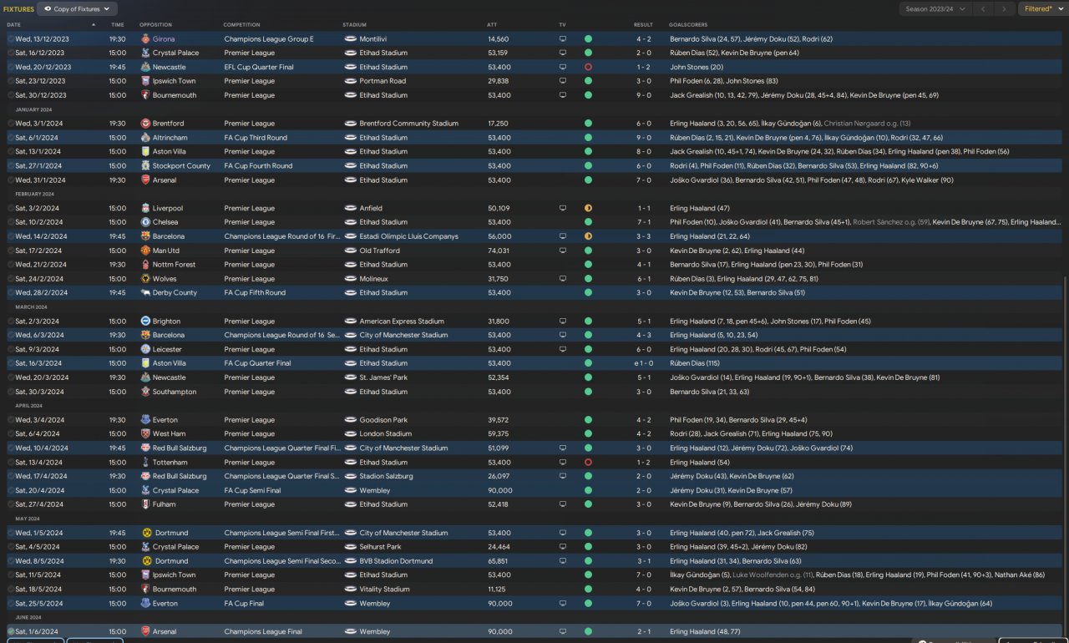Image resolution: width=1069 pixels, height=643 pixels.
Task: Click the Liverpool club crest icon
Action: pos(145,209)
